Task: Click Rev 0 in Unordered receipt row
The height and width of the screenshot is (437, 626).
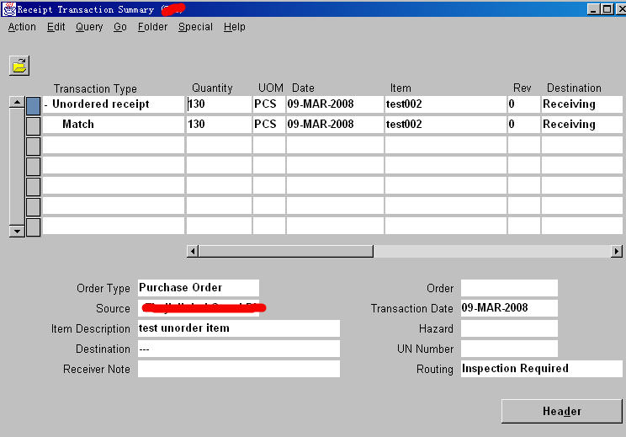Action: point(524,104)
